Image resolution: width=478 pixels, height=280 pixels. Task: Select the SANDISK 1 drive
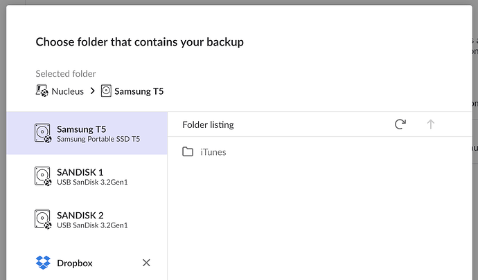(x=87, y=176)
